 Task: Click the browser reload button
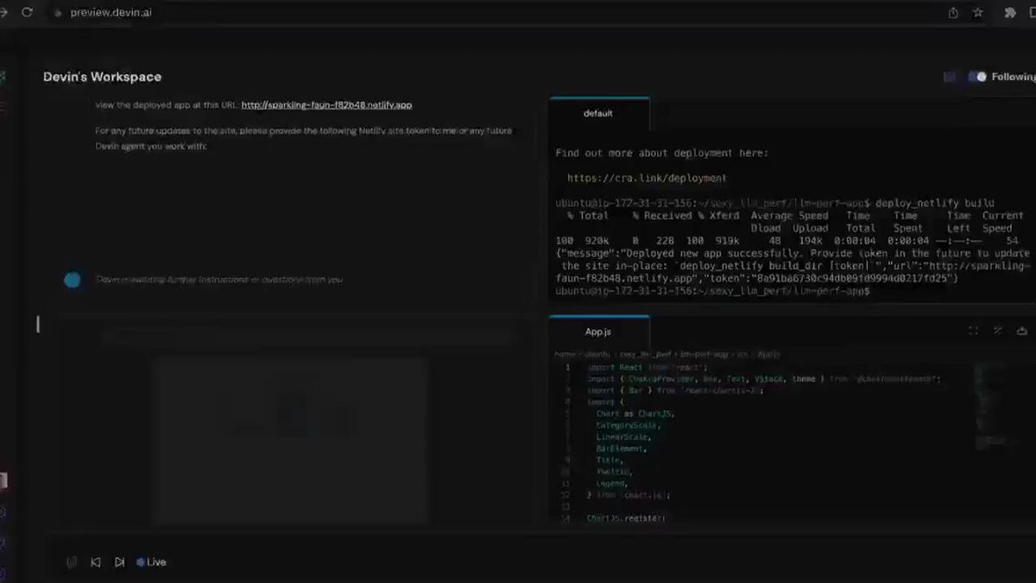[27, 13]
